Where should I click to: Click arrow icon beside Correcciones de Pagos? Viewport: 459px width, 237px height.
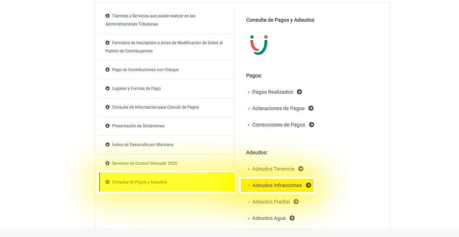click(x=312, y=125)
